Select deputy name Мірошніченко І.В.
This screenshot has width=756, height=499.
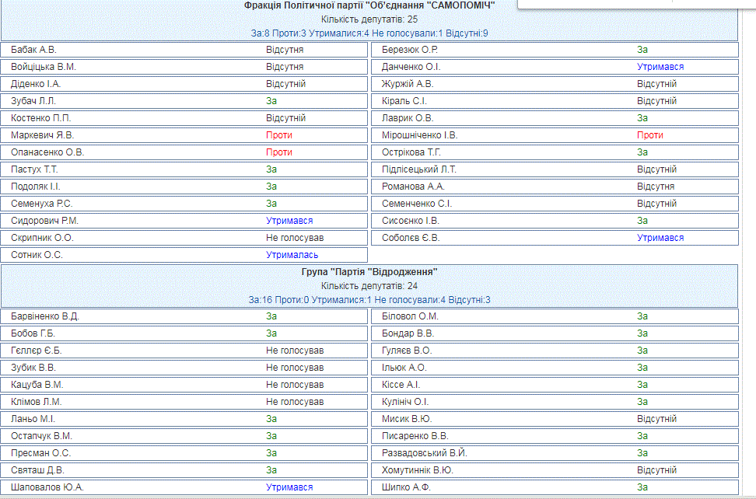[x=420, y=135]
